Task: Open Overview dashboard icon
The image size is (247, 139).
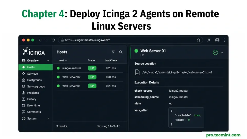Action: (x=23, y=60)
